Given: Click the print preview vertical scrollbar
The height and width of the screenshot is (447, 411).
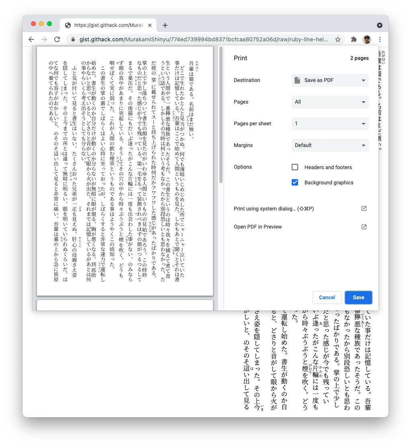Looking at the screenshot, I should (221, 115).
